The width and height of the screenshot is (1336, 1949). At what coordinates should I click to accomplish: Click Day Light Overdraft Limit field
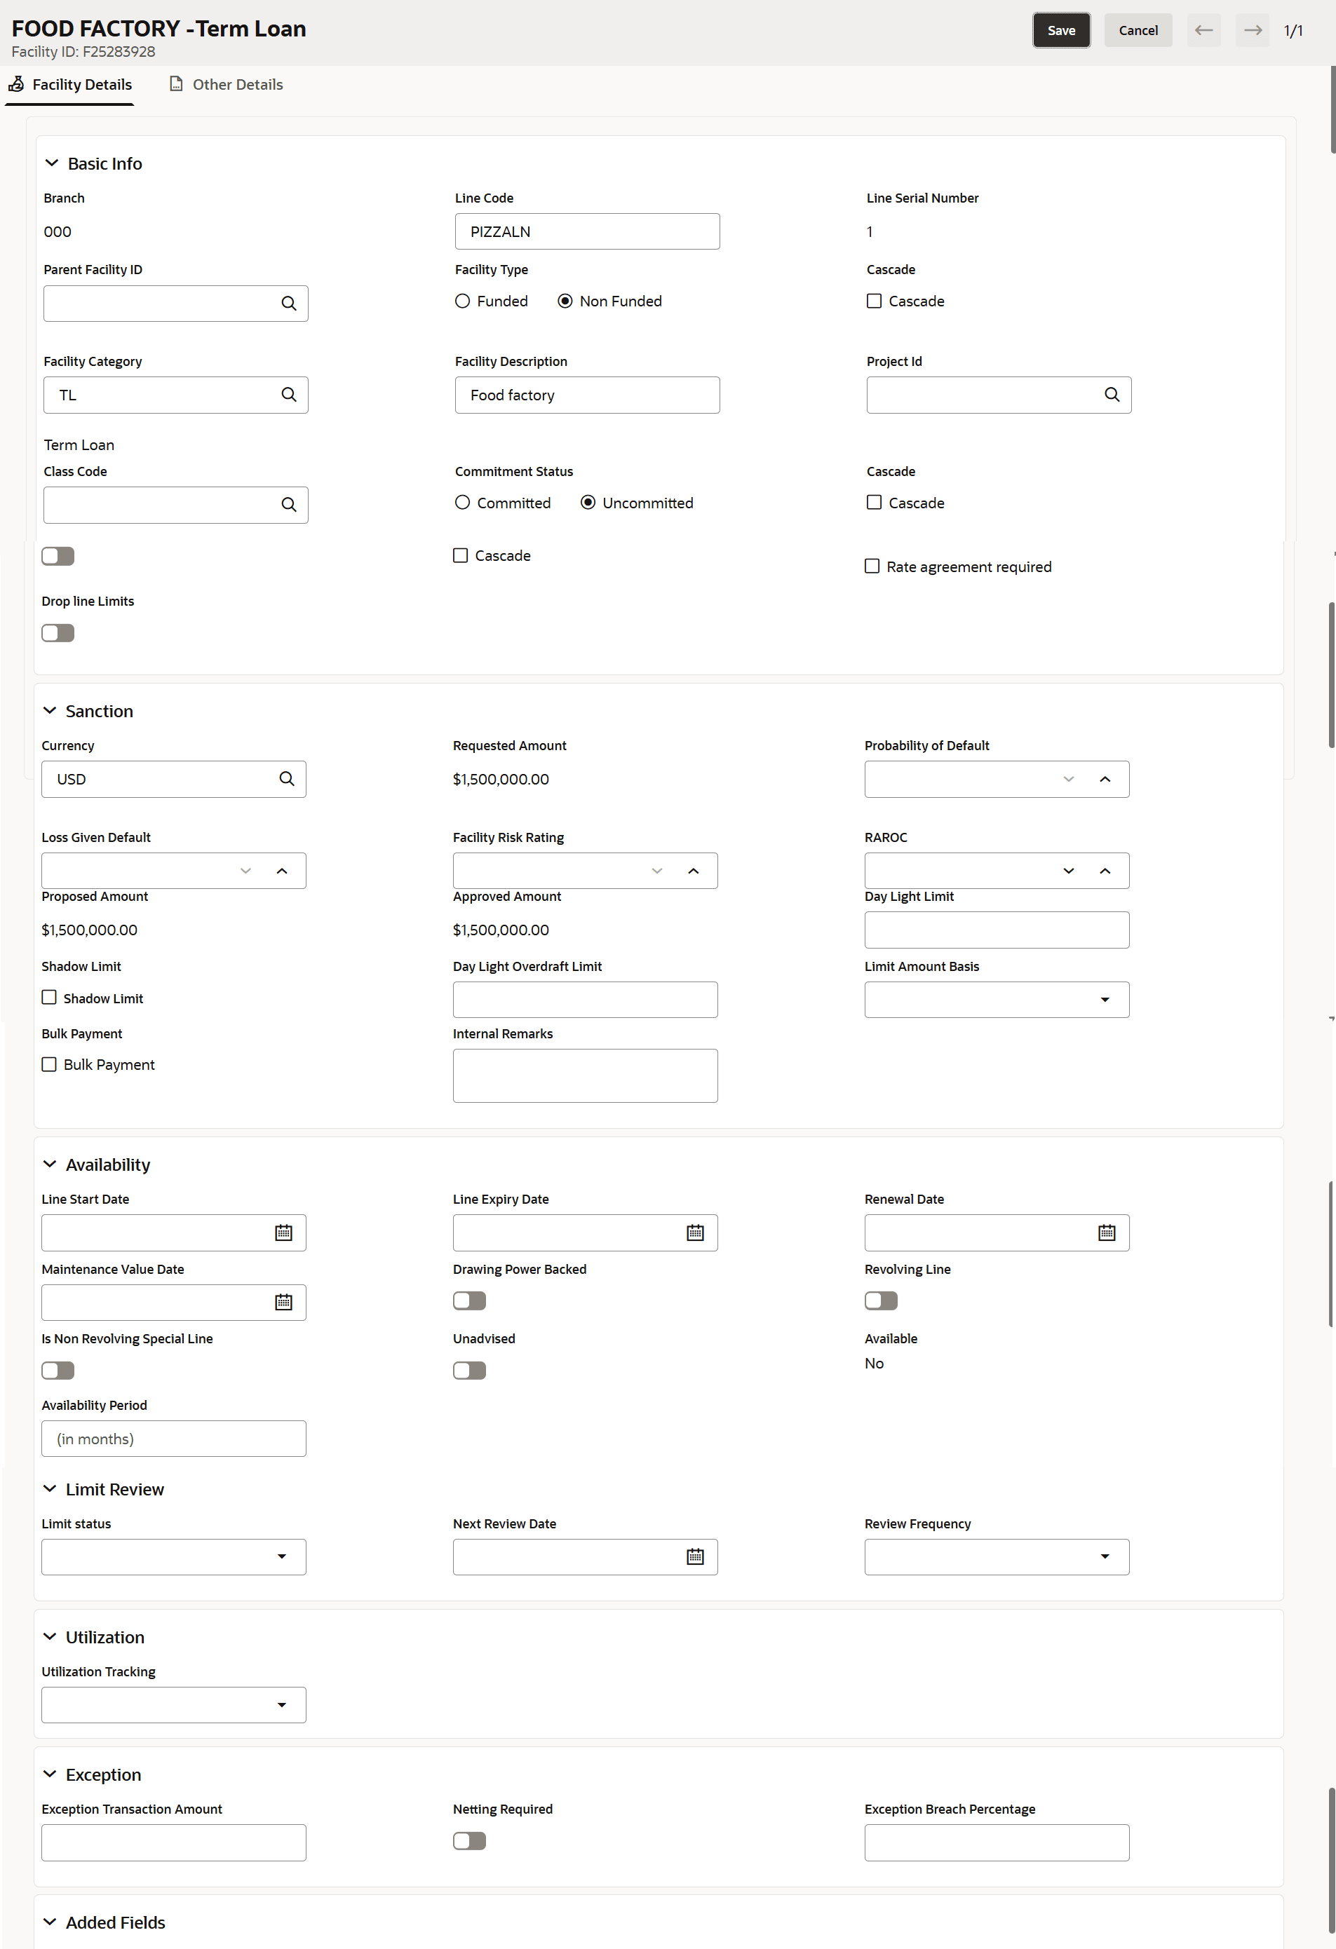click(x=586, y=1000)
